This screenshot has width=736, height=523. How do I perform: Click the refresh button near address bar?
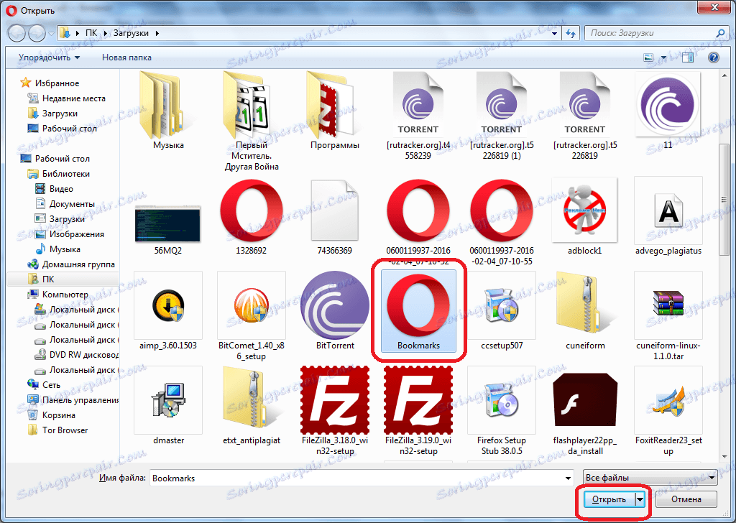[x=571, y=33]
